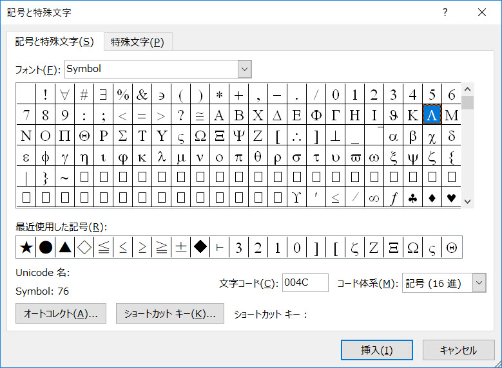Click the ショートカット キー(K)... button
The height and width of the screenshot is (368, 502).
tap(170, 314)
